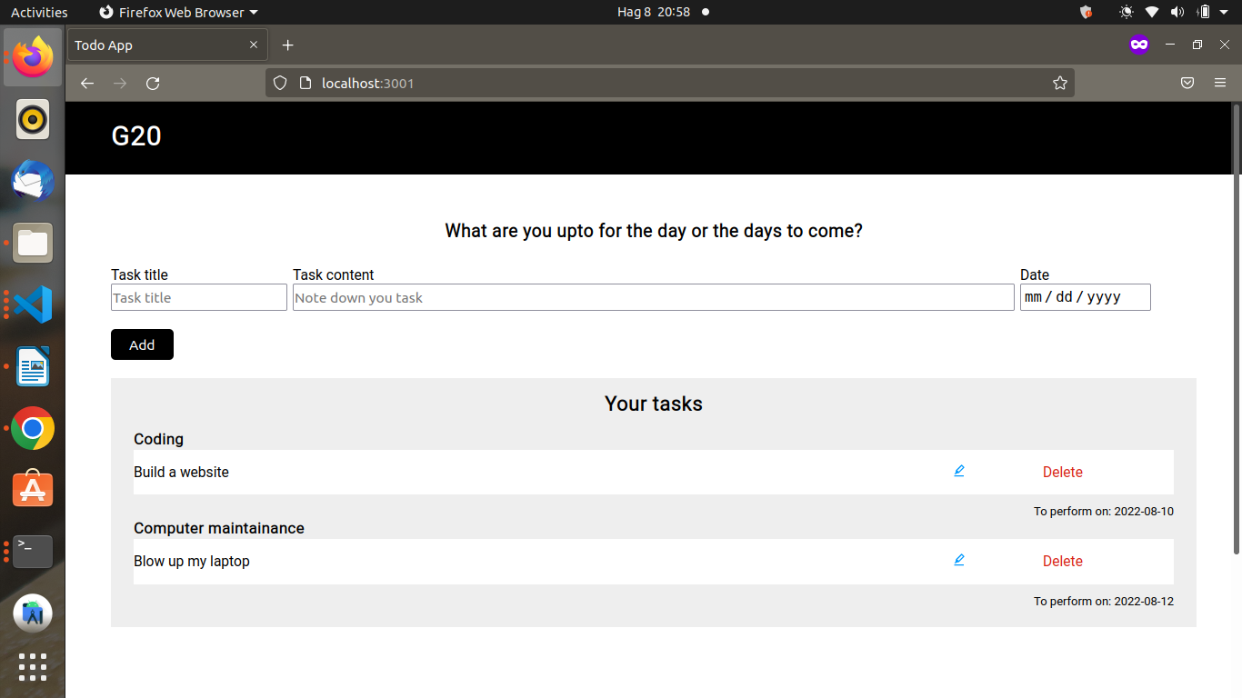This screenshot has width=1242, height=698.
Task: Click the volume speaker icon in the top bar
Action: tap(1177, 13)
